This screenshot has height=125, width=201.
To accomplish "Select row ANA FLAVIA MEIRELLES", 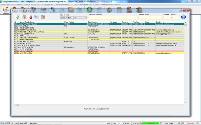I will [x=99, y=24].
